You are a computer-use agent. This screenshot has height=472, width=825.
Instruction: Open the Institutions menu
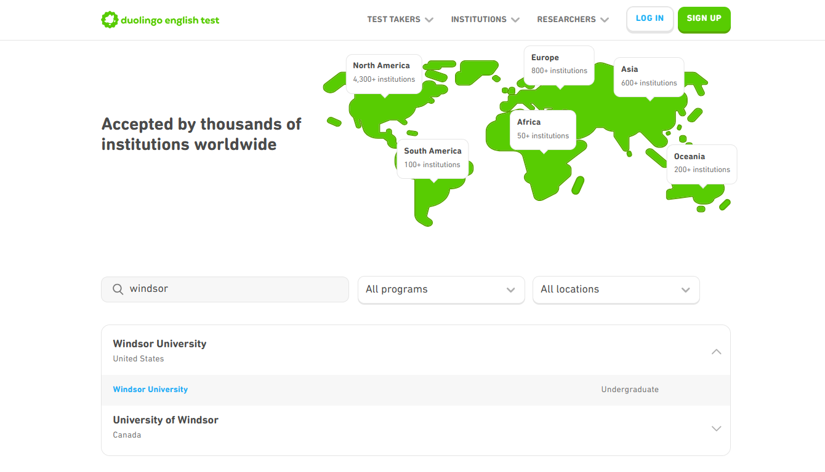[485, 20]
